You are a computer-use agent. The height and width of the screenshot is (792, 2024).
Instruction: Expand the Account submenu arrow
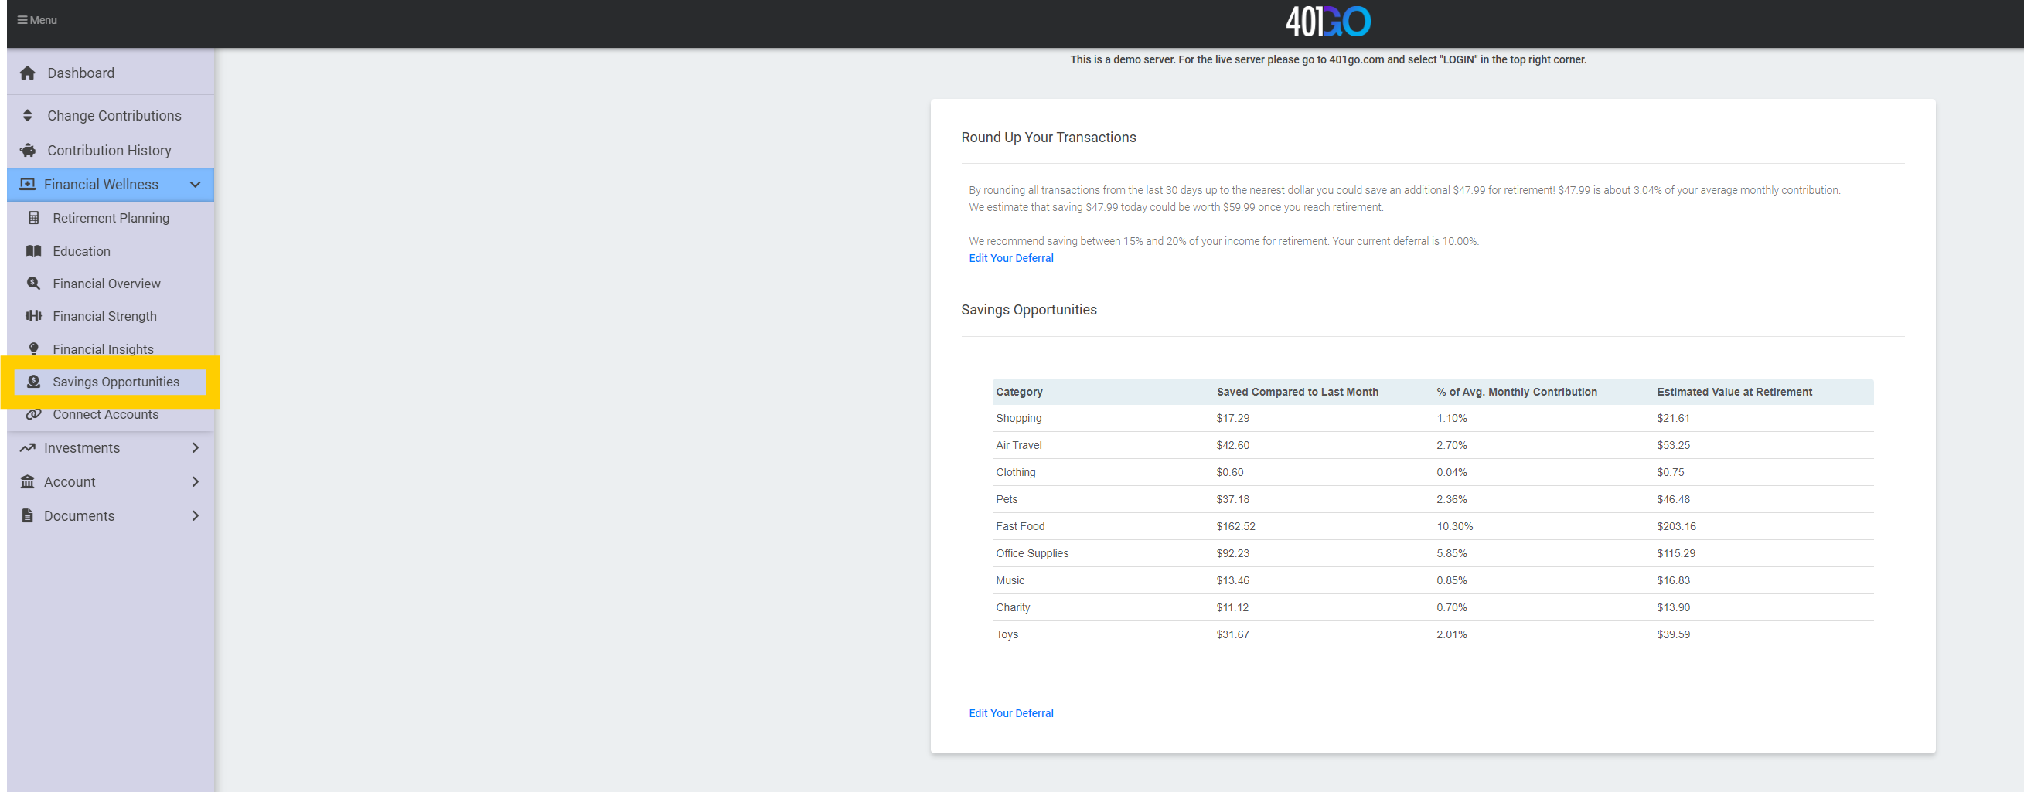195,482
